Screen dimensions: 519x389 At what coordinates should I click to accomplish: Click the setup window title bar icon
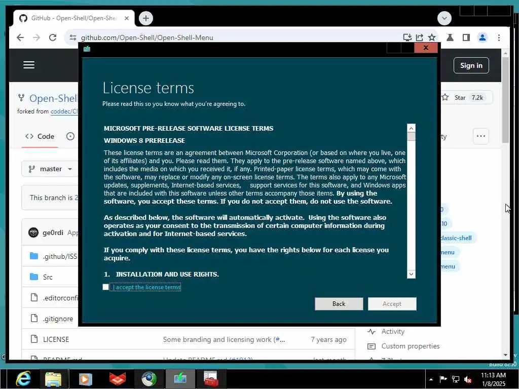click(x=87, y=49)
